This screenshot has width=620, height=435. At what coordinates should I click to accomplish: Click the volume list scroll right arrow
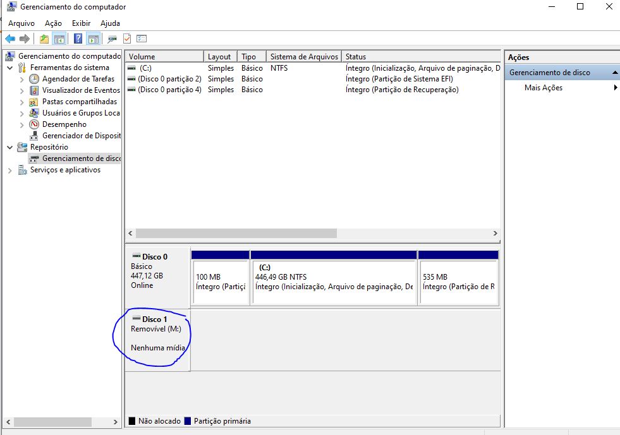tap(495, 233)
